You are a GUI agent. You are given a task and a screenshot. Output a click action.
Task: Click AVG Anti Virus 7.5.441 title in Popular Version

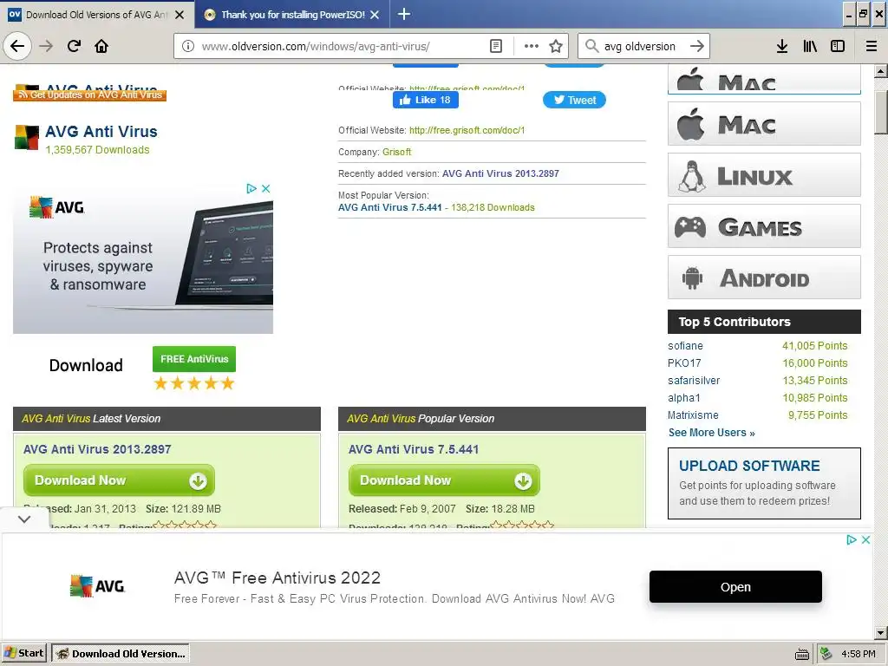pos(414,449)
